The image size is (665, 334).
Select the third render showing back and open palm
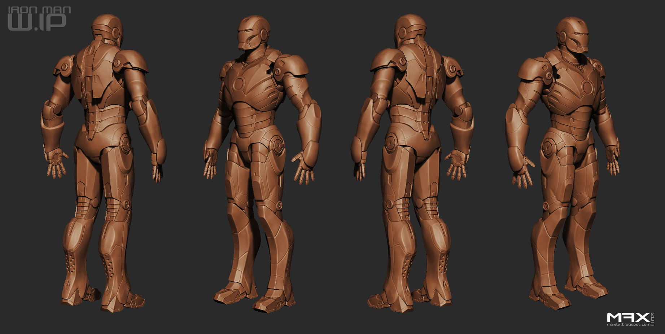tap(412, 163)
